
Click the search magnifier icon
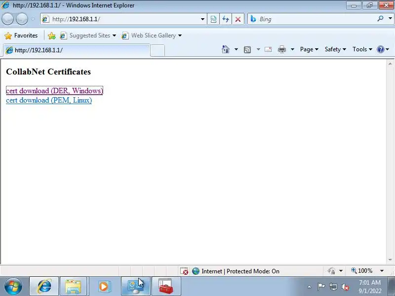click(x=380, y=19)
